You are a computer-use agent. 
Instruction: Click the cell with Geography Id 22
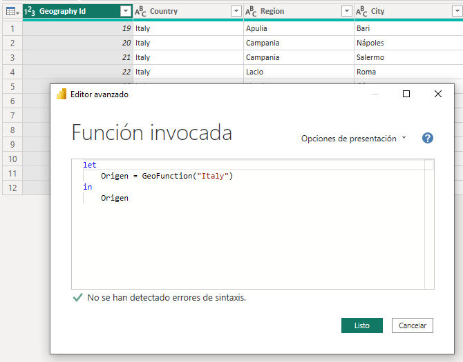coord(77,72)
